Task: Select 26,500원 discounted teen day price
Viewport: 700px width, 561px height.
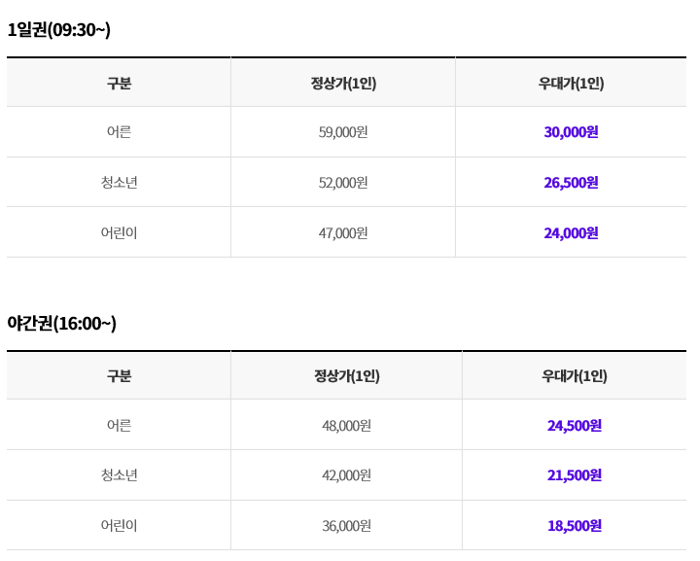Action: [x=571, y=183]
